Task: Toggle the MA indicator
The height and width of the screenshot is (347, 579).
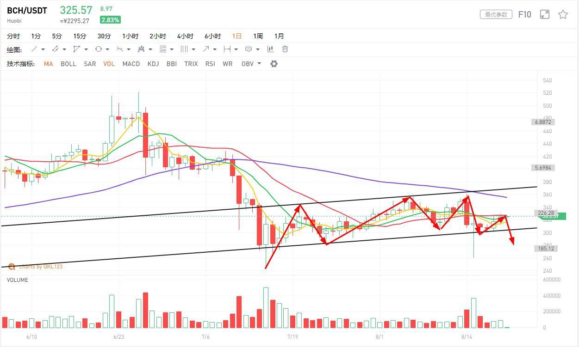Action: tap(48, 64)
